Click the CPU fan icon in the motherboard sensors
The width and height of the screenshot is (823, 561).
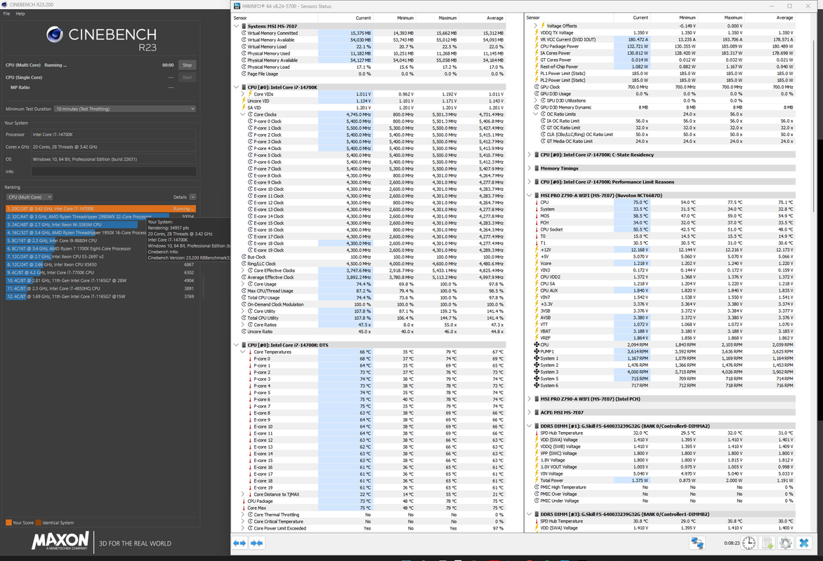coord(536,345)
